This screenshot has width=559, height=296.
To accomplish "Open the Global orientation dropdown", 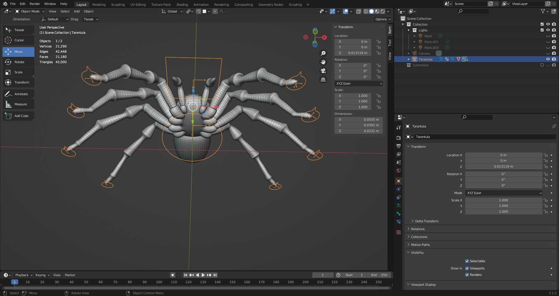I will [172, 11].
